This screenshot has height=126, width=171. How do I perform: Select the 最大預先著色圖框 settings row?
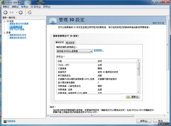97,82
